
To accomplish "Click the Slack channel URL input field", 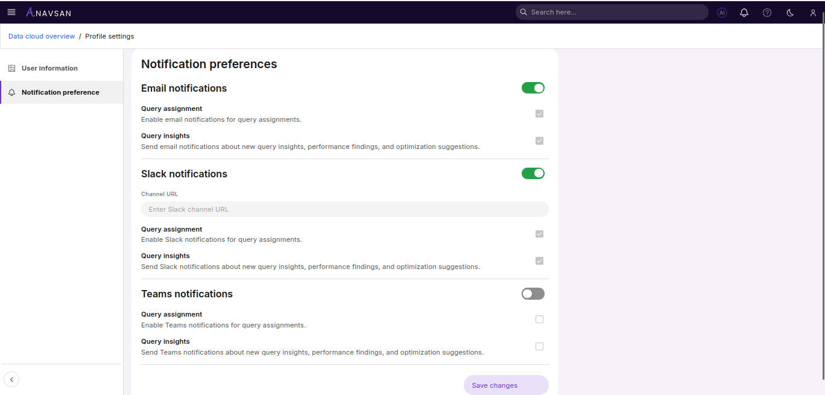I will click(x=344, y=209).
